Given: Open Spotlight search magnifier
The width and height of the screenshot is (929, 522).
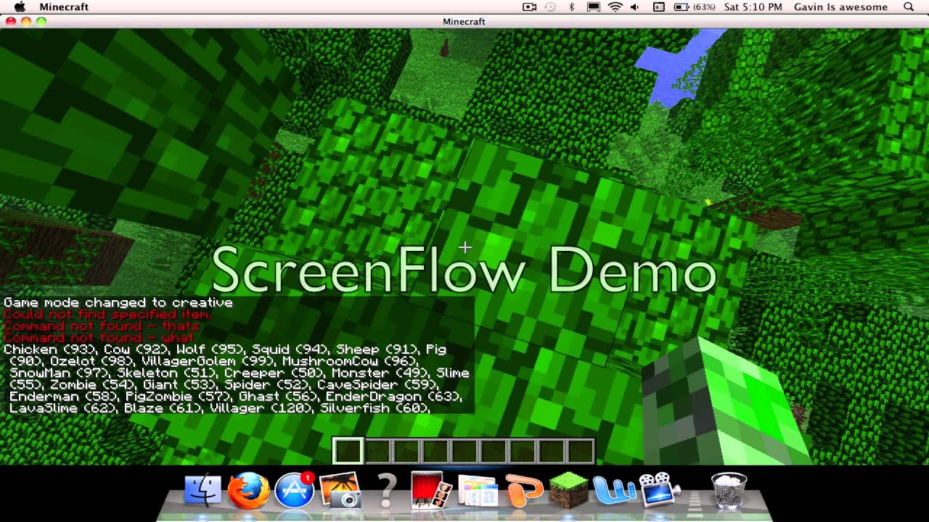Looking at the screenshot, I should point(909,7).
